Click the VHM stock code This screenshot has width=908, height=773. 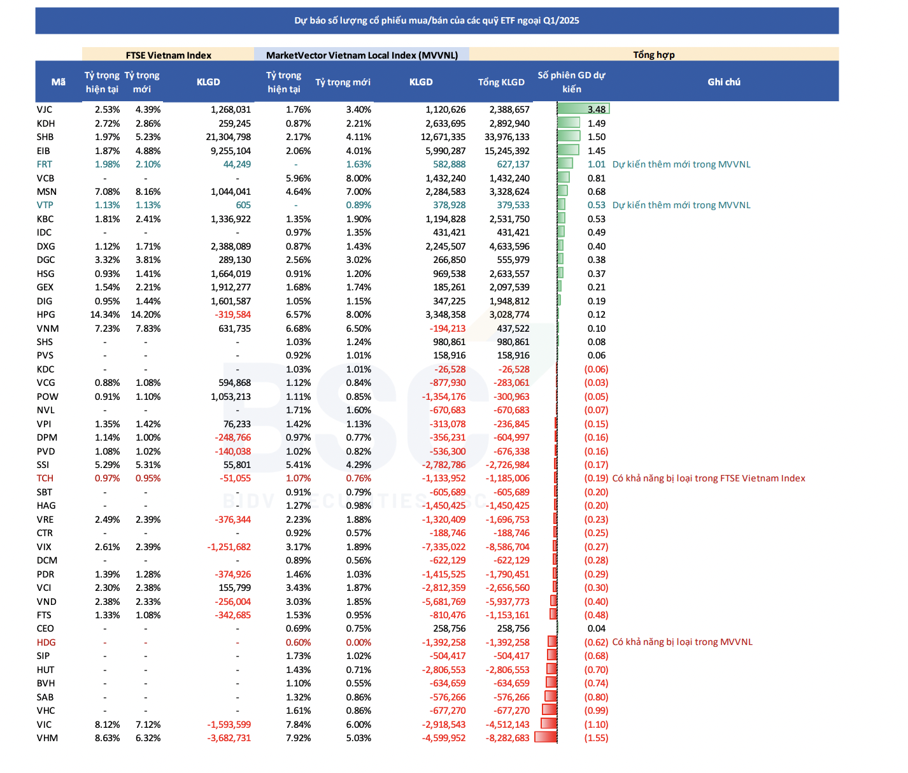click(47, 738)
